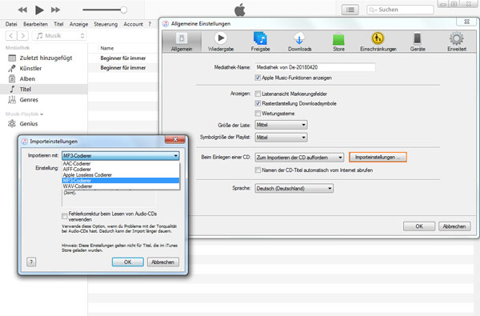Image resolution: width=480 pixels, height=316 pixels.
Task: Open the Sprache language dropdown
Action: [x=294, y=188]
